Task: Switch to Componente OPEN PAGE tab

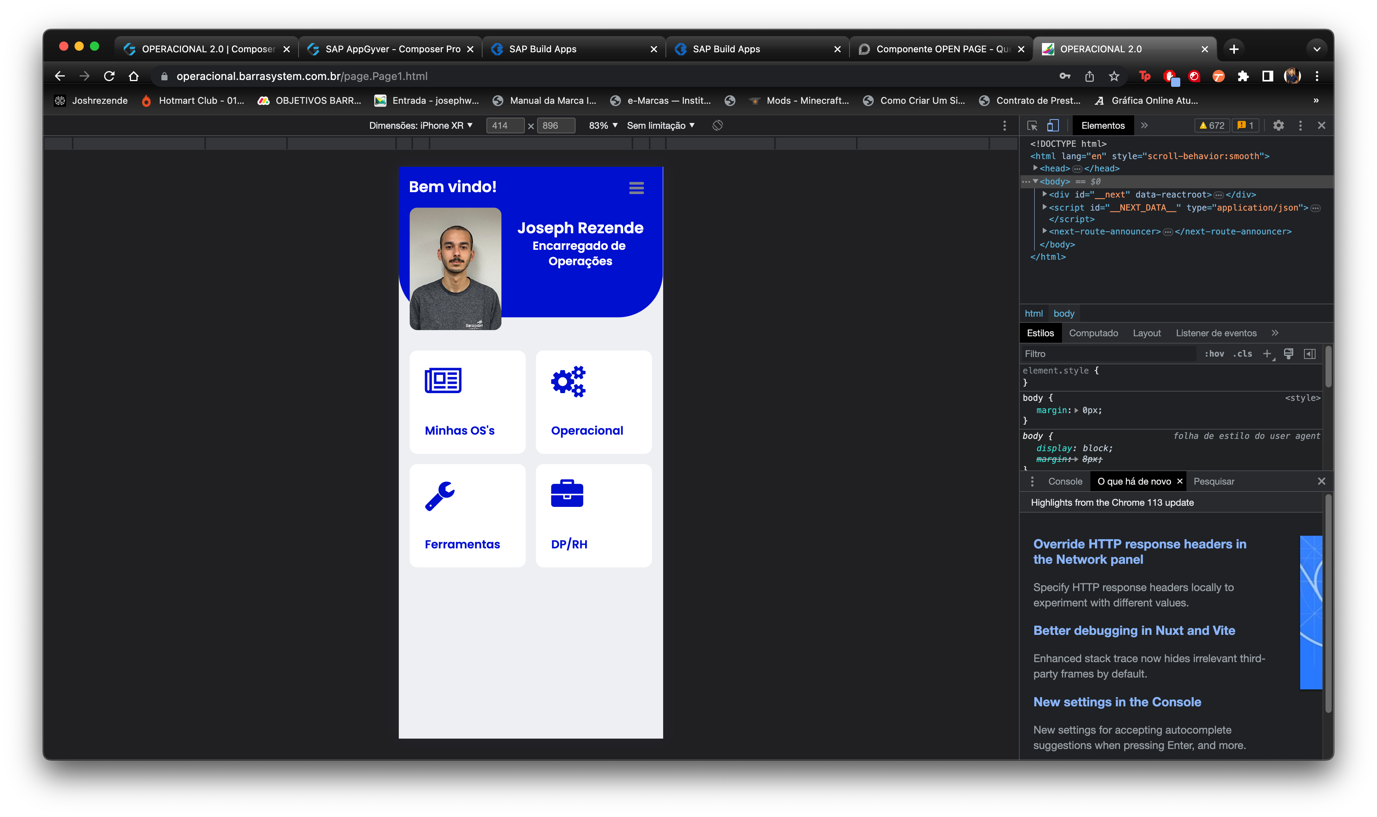Action: (x=941, y=49)
